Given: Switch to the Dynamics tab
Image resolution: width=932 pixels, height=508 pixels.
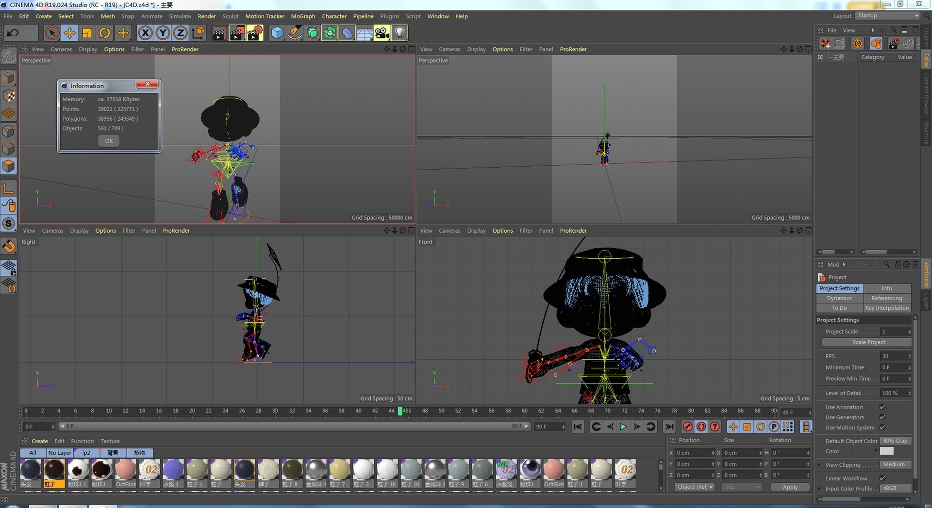Looking at the screenshot, I should pyautogui.click(x=839, y=298).
